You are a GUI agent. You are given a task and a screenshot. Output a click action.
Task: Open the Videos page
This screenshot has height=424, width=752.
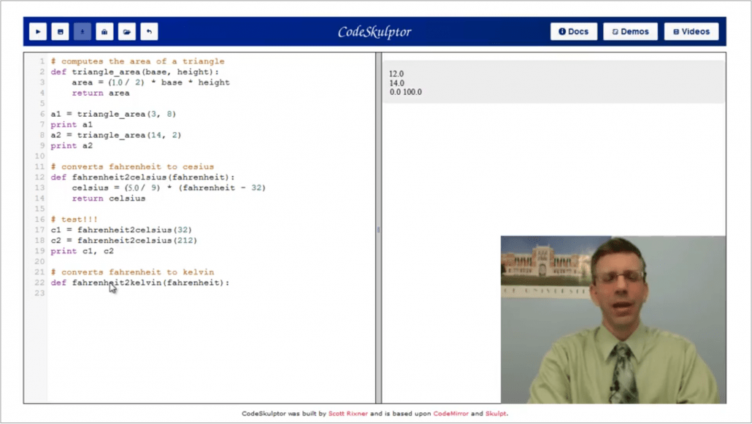[x=691, y=32]
